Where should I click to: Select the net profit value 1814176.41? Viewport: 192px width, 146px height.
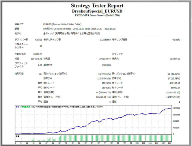point(36,59)
